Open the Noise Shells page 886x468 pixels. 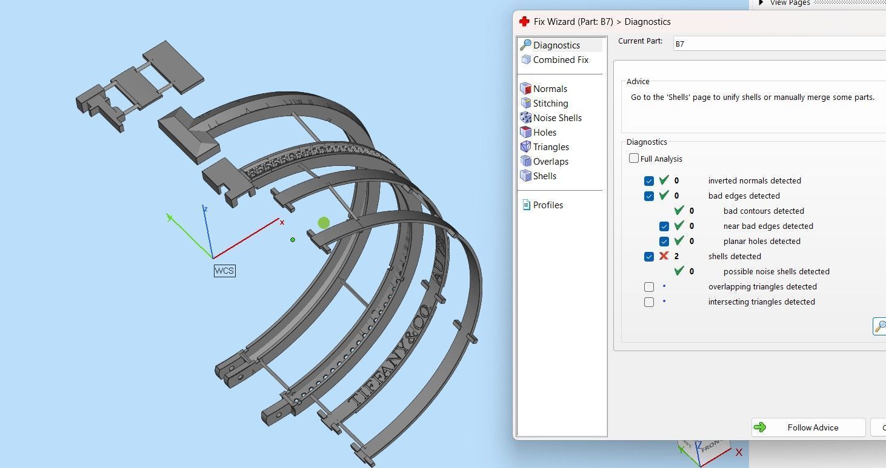tap(558, 117)
